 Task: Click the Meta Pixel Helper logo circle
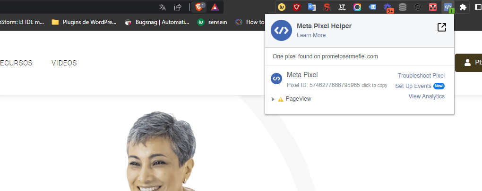click(x=281, y=30)
